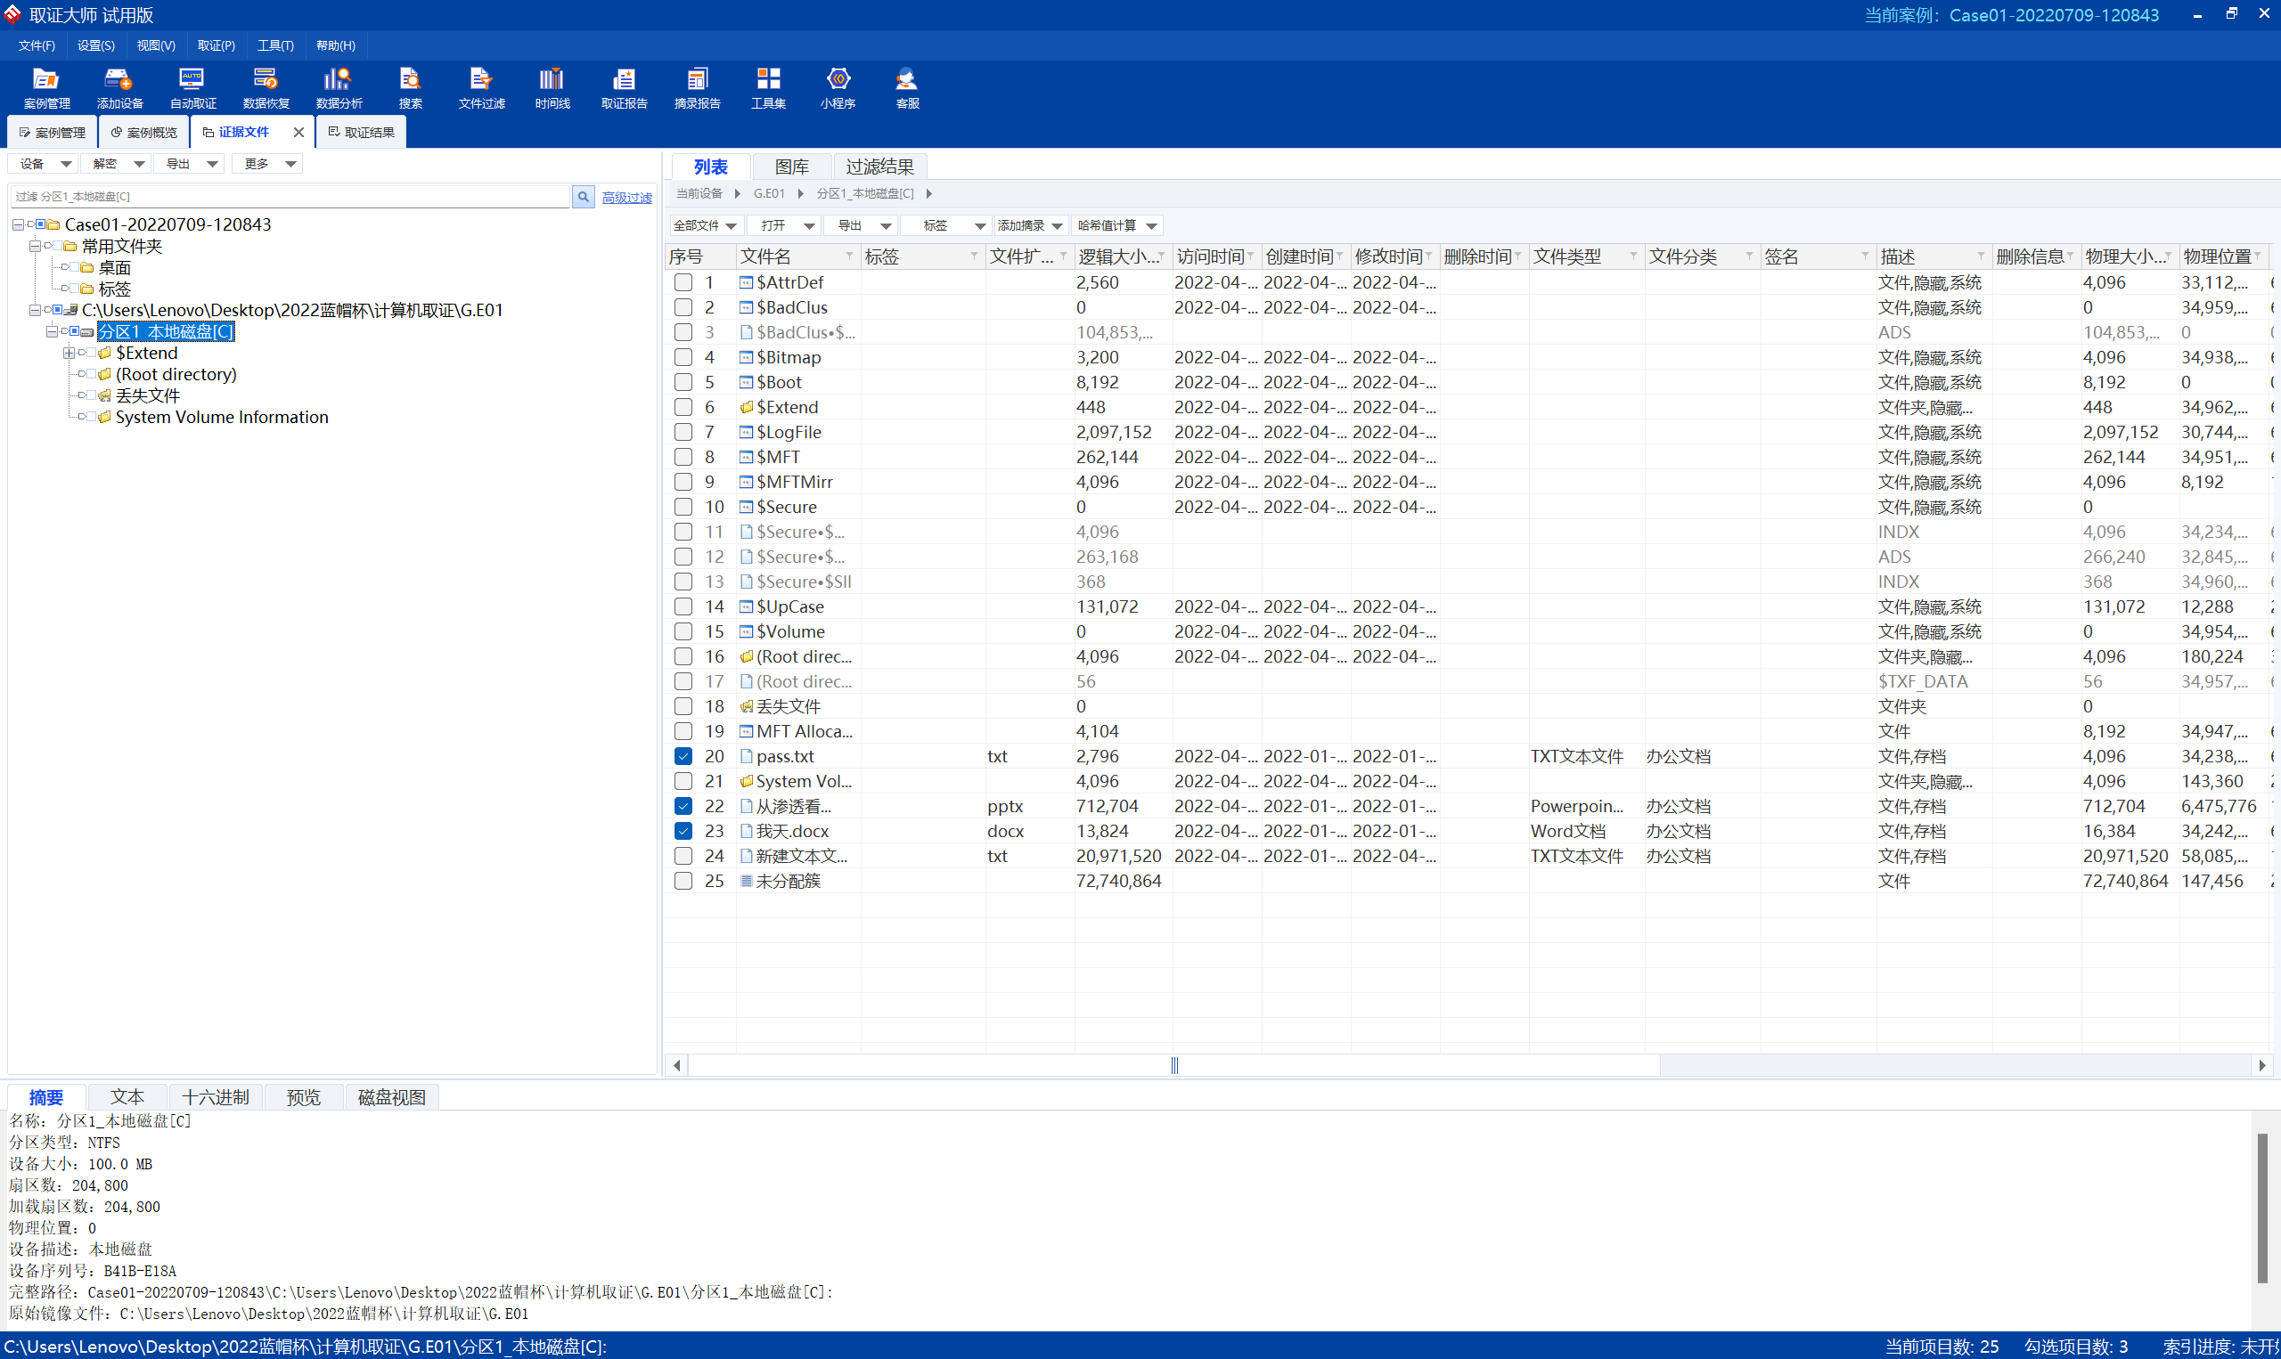
Task: Open the 解密 dropdown
Action: [x=118, y=164]
